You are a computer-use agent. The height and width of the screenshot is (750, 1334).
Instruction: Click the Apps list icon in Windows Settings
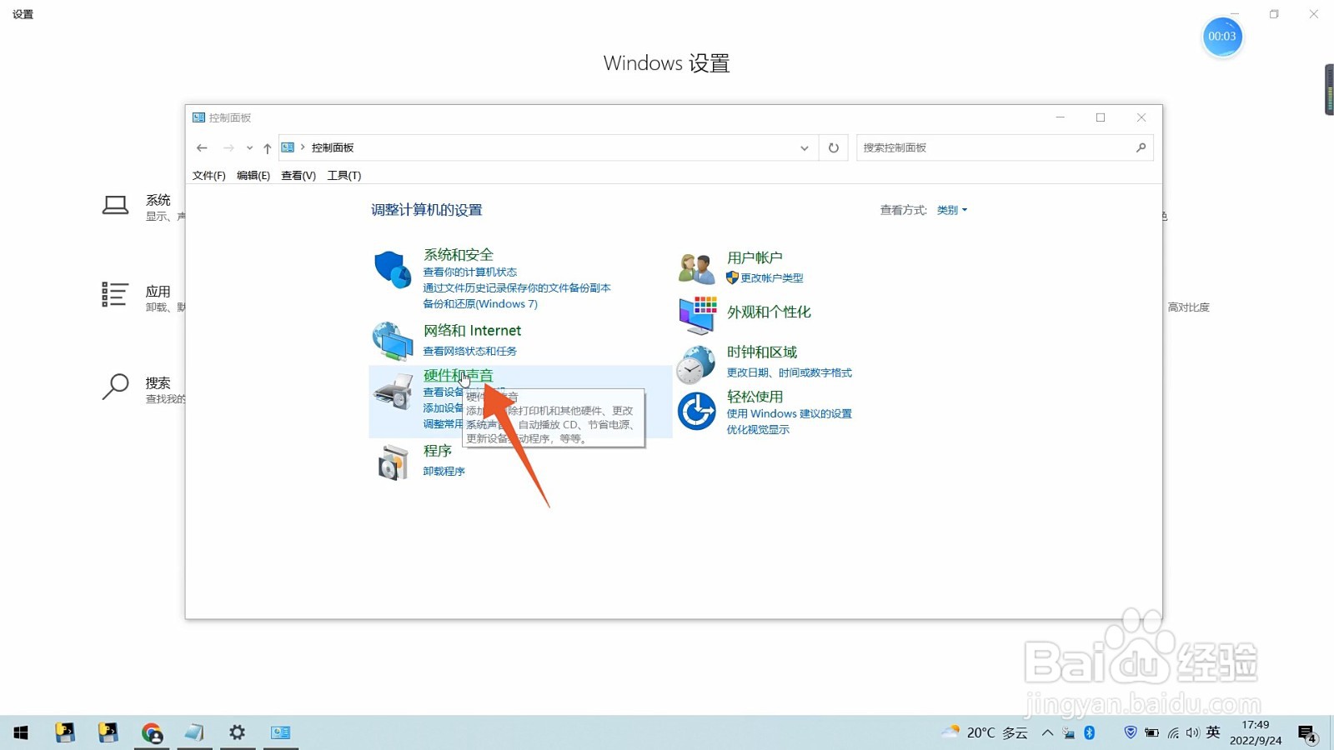tap(115, 294)
